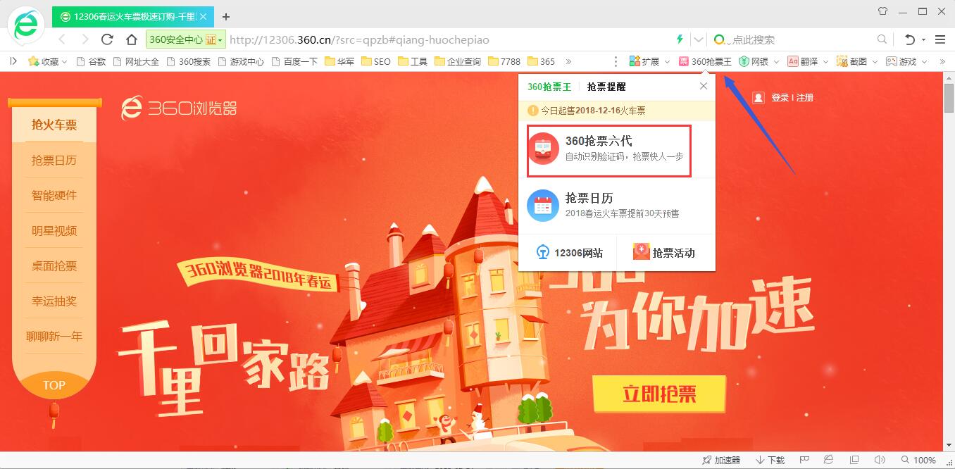Click the lightning speed mode icon in address bar
Image resolution: width=955 pixels, height=469 pixels.
point(679,39)
